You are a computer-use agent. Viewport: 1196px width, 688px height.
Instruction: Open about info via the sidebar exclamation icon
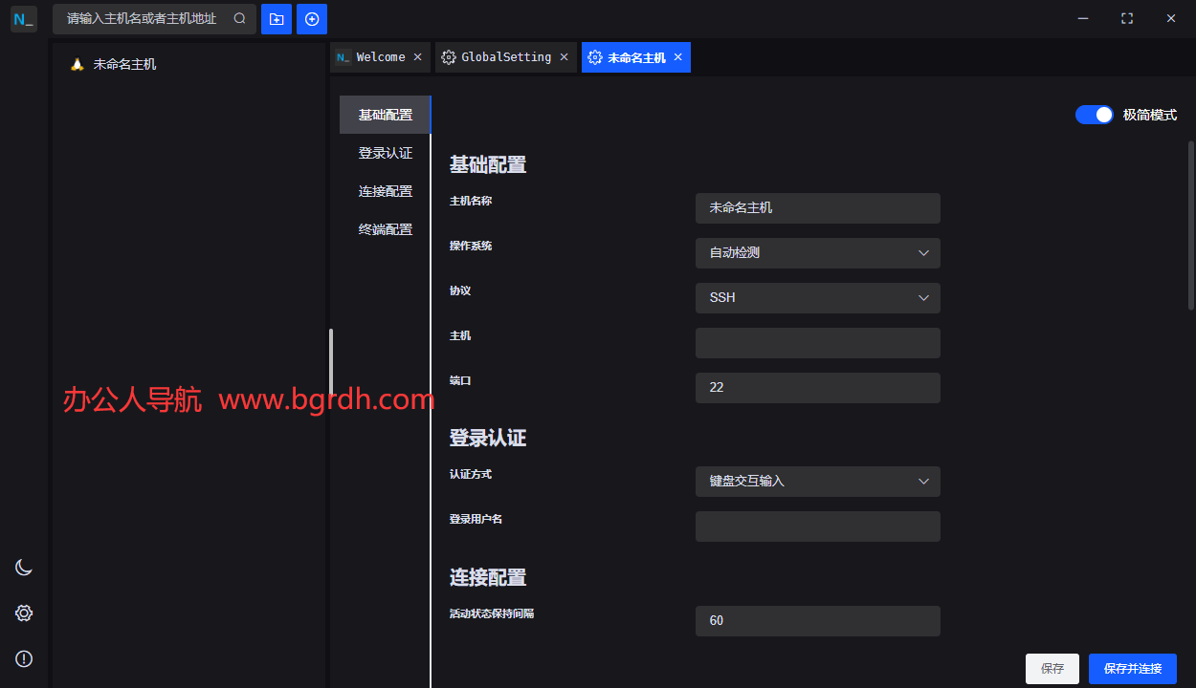tap(23, 658)
